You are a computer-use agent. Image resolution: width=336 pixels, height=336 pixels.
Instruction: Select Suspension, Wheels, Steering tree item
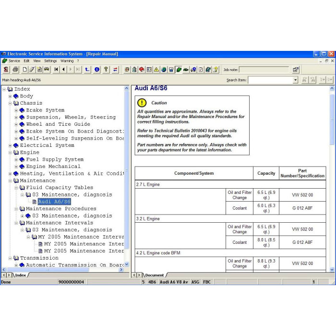[71, 117]
